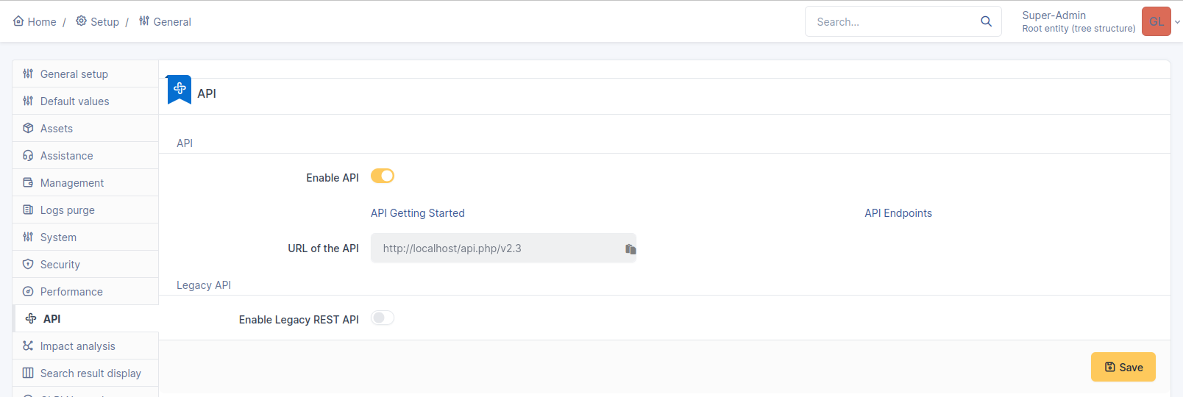Open the Security tab
This screenshot has width=1183, height=397.
pyautogui.click(x=85, y=264)
